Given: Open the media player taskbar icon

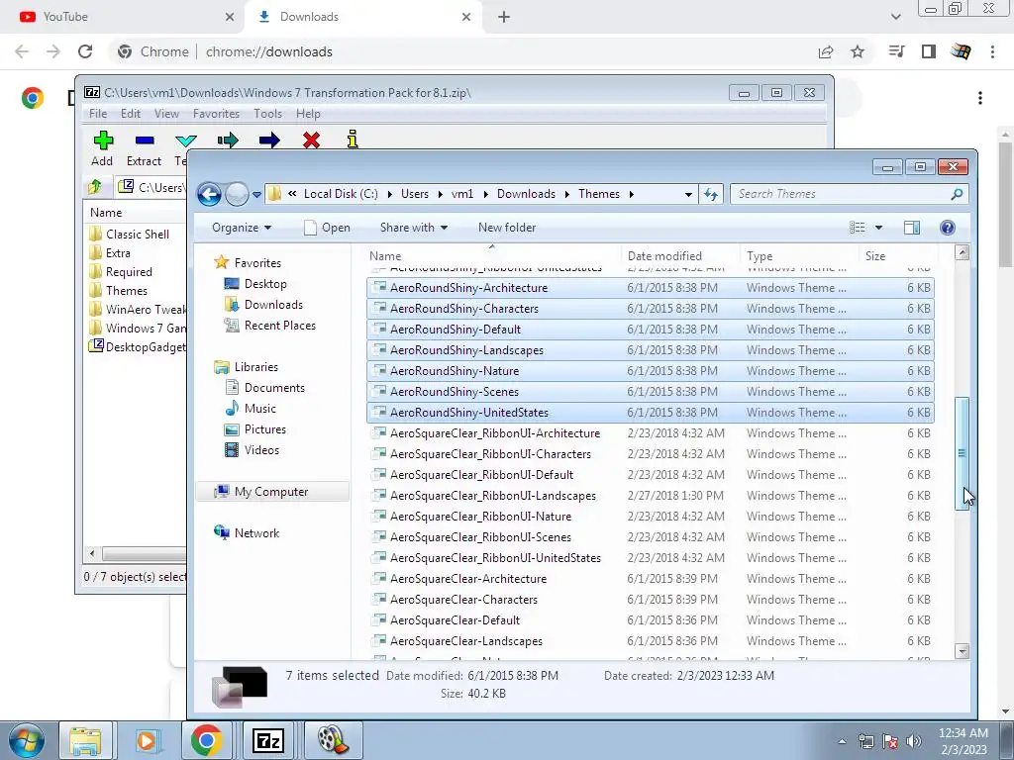Looking at the screenshot, I should point(147,740).
